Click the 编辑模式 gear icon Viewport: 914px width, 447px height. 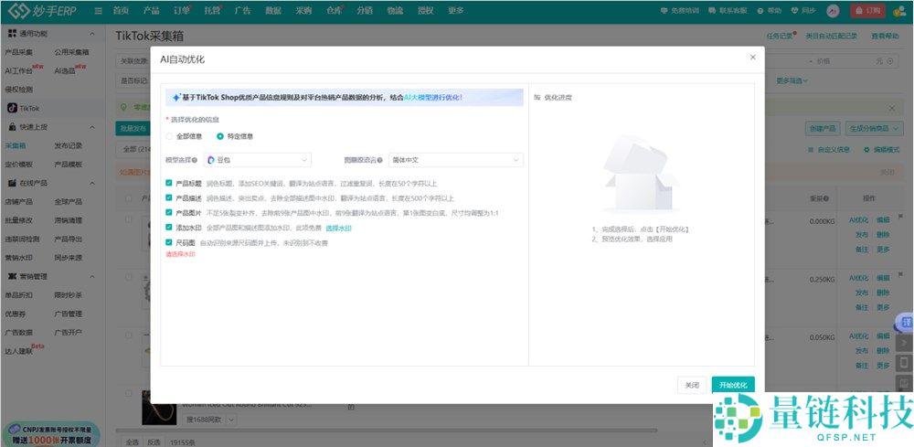[x=866, y=150]
